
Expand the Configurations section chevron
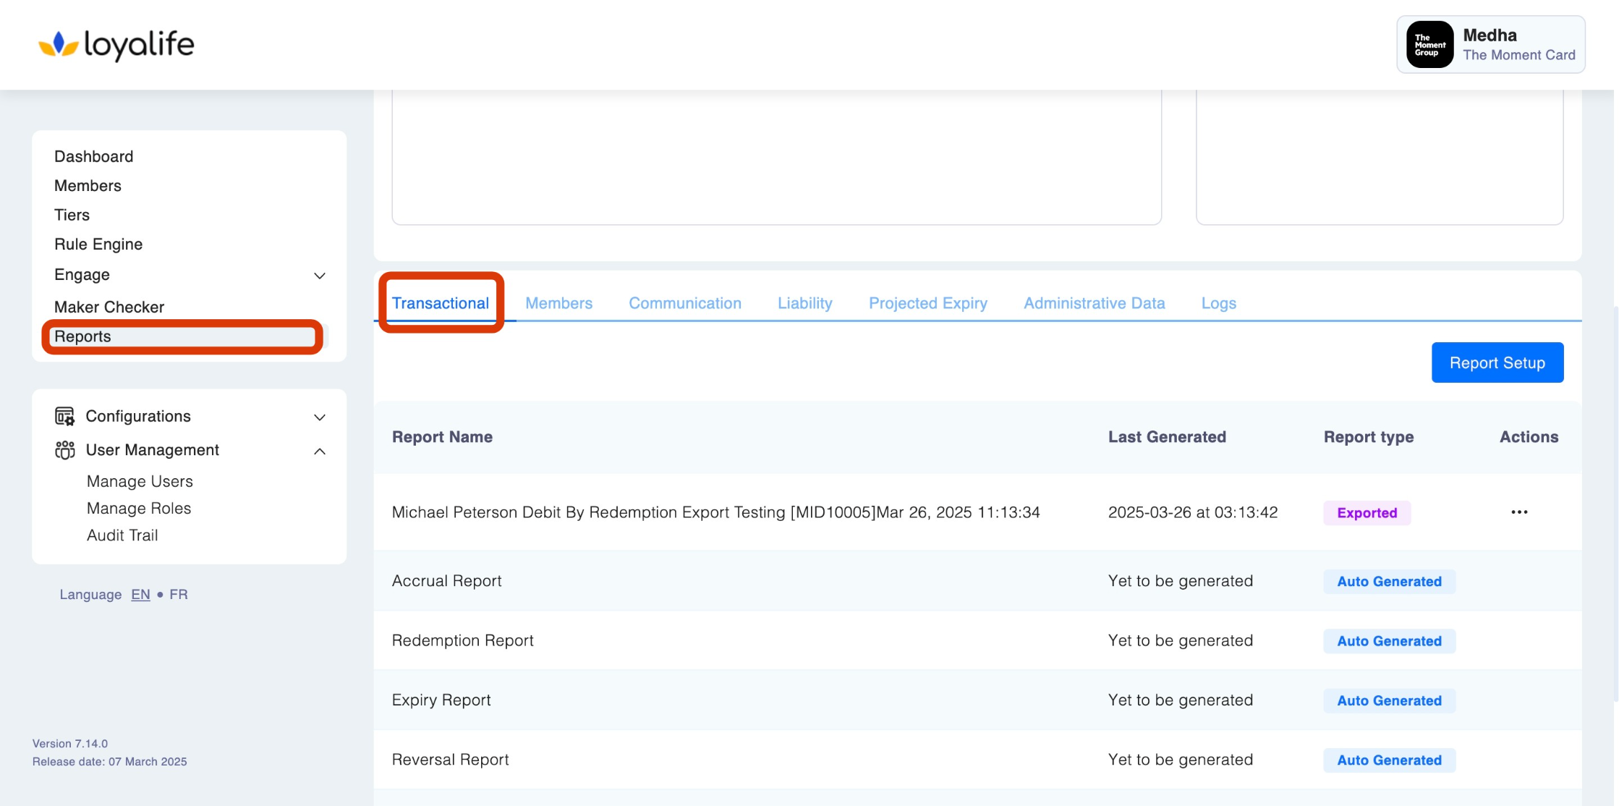click(319, 417)
